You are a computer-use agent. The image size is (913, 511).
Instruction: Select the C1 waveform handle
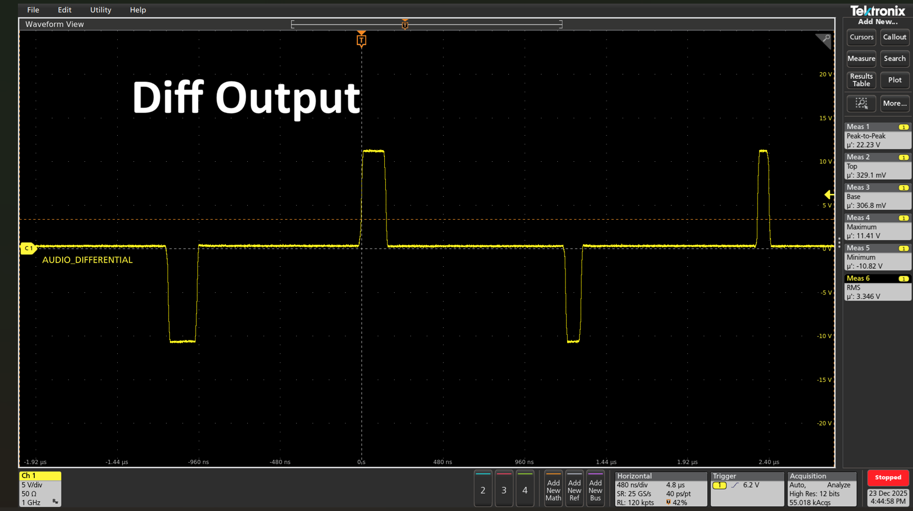[28, 248]
